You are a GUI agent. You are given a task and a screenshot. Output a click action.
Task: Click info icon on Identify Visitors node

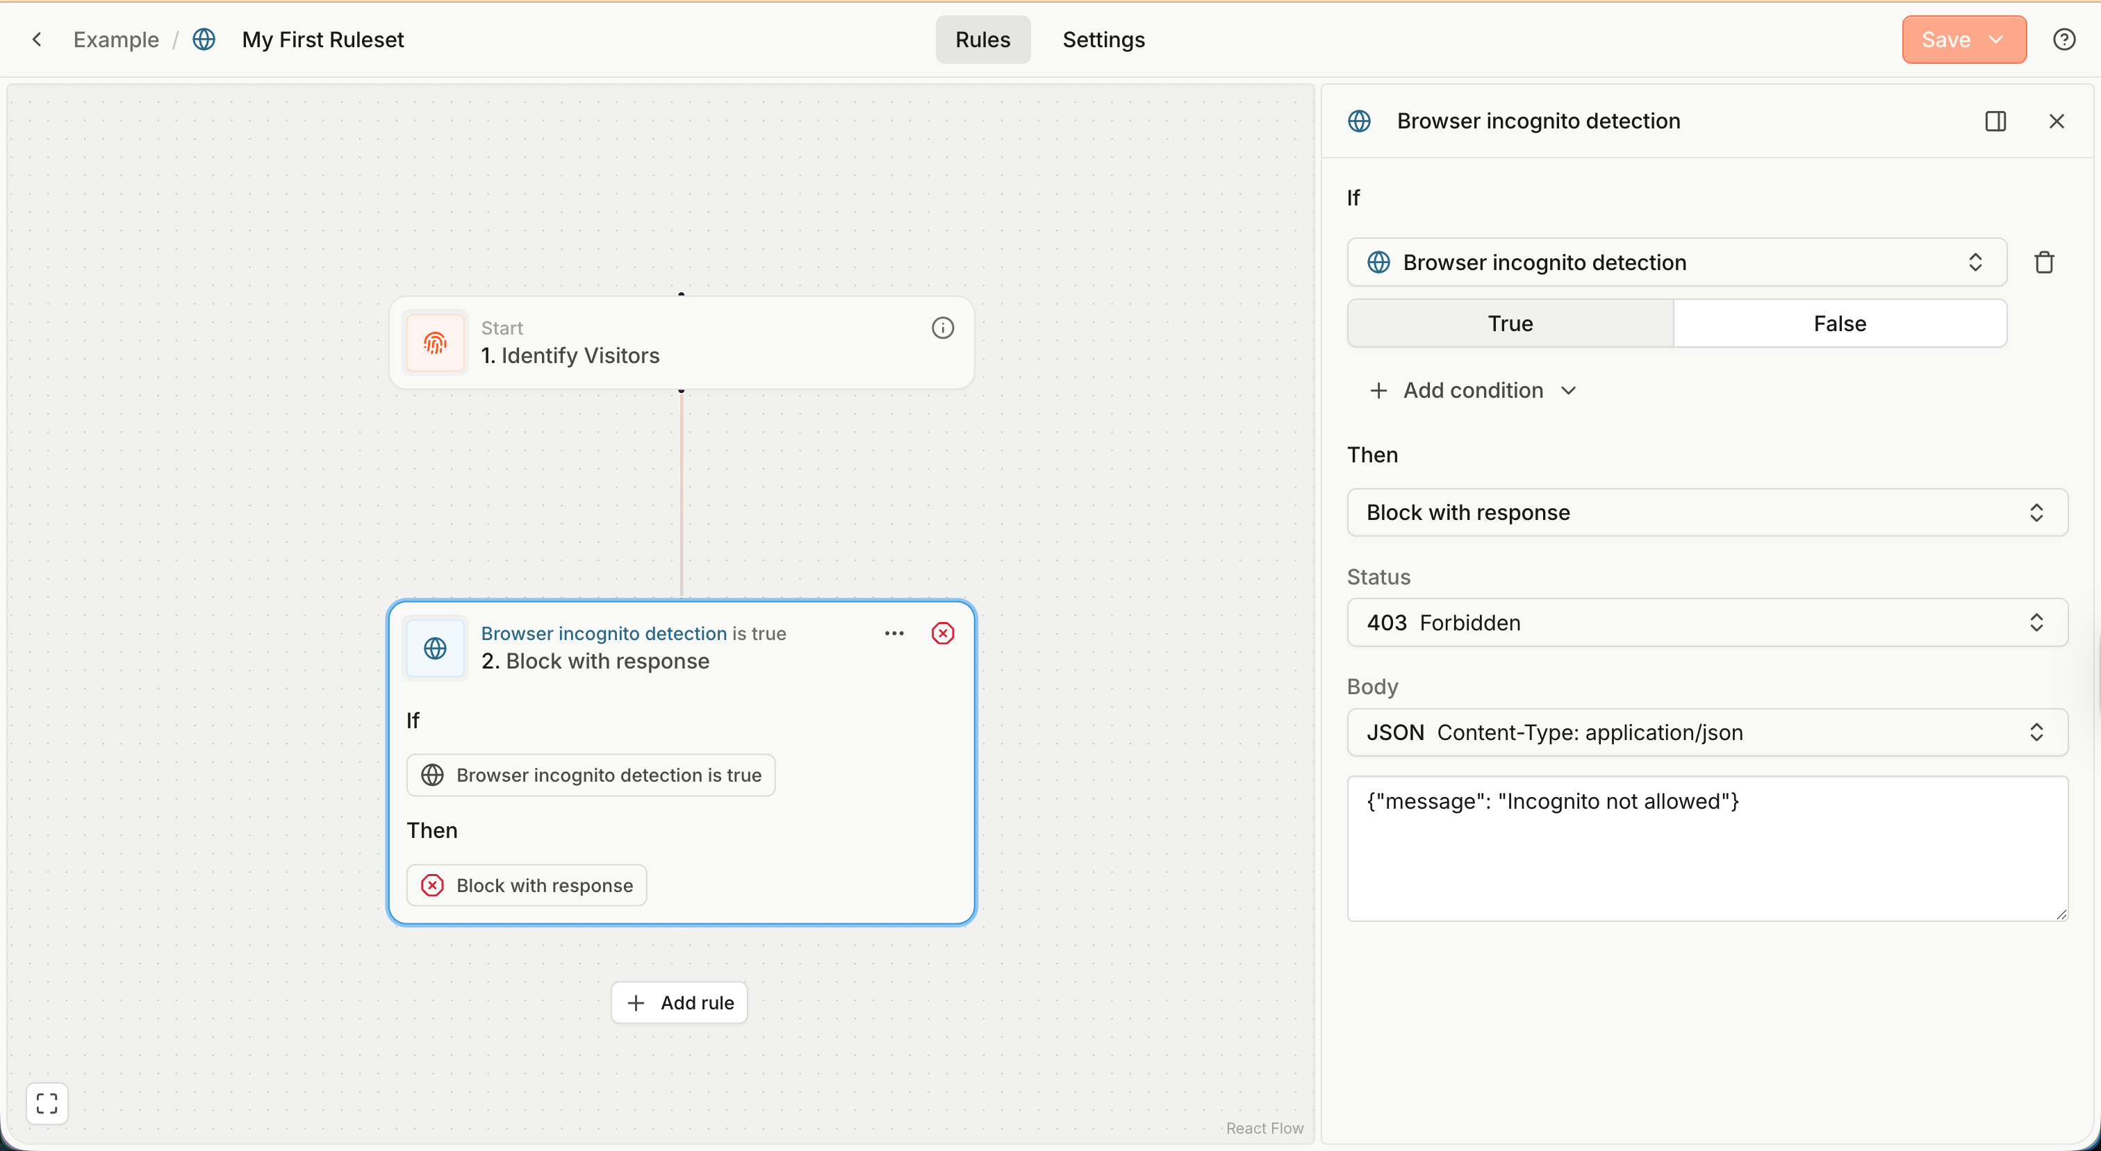point(942,328)
